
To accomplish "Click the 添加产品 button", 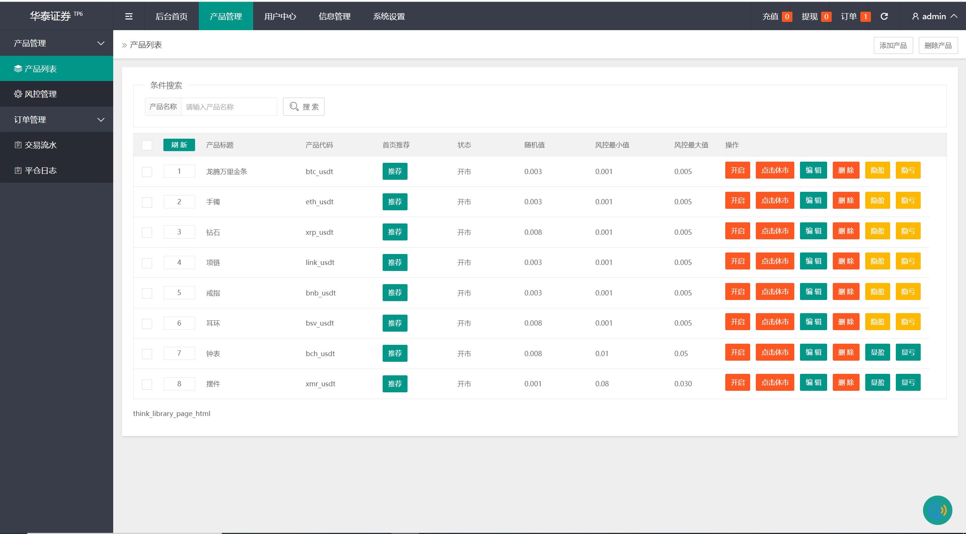I will pos(893,45).
